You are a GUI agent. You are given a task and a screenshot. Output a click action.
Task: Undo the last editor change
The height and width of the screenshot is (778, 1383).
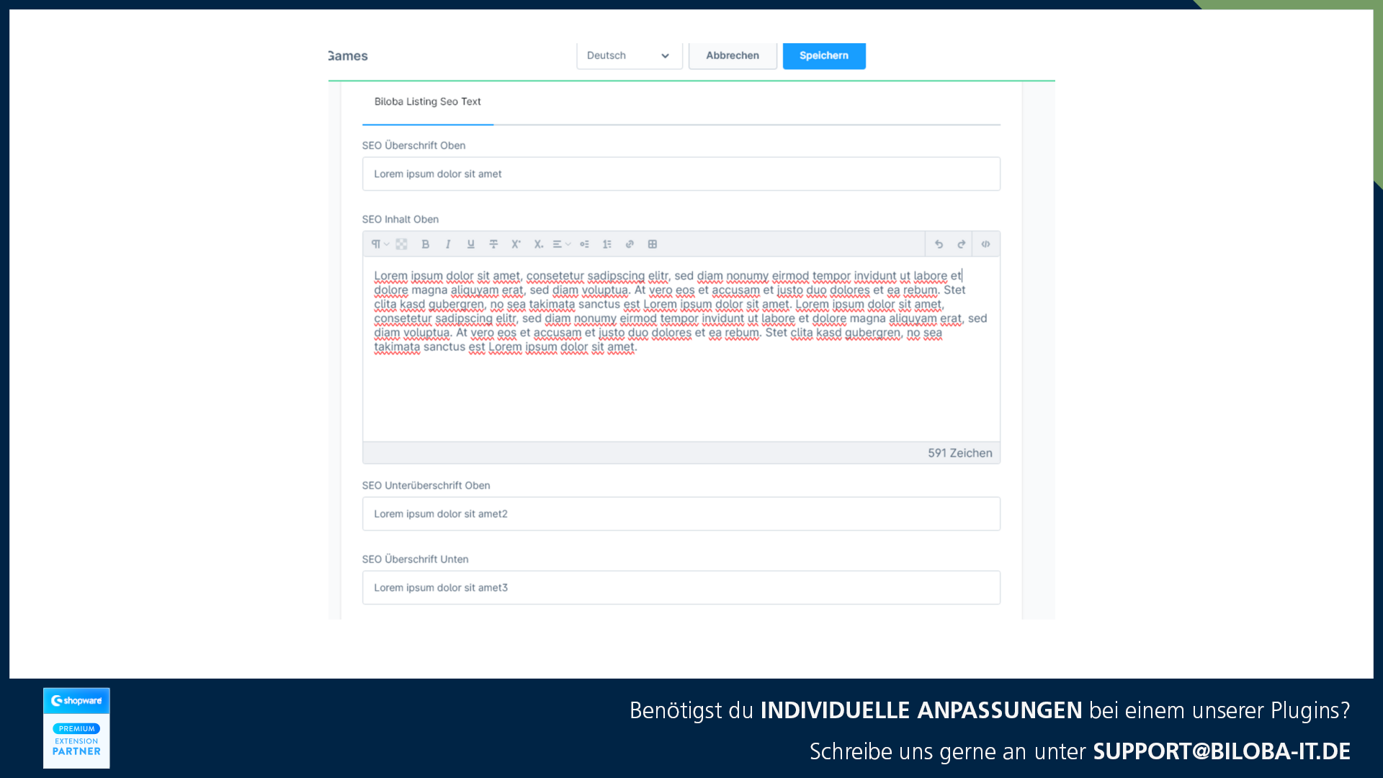[x=939, y=244]
